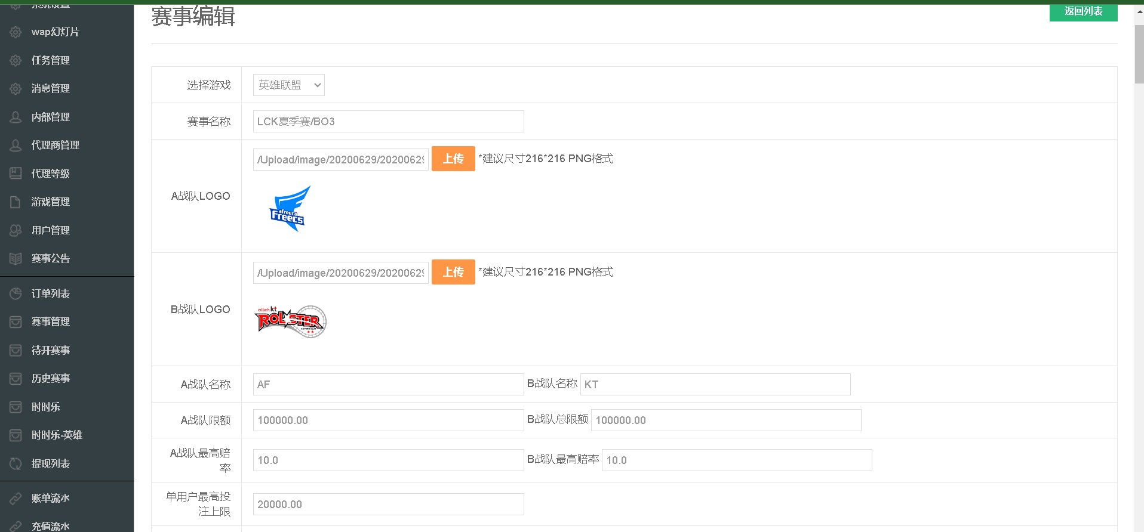Viewport: 1144px width, 532px height.
Task: Click the refresh icon beside 提现列表
Action: coord(16,463)
